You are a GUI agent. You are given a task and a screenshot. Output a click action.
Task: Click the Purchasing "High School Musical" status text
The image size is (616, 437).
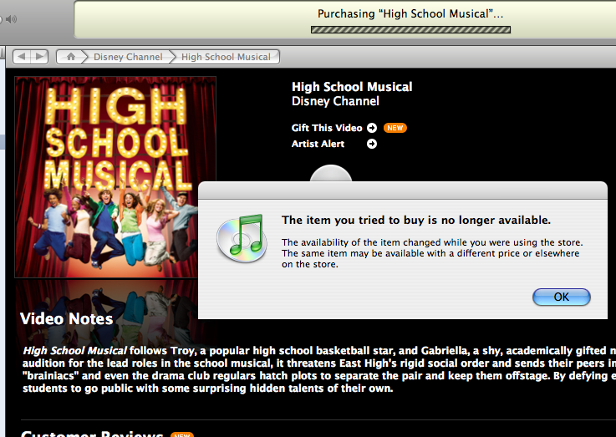pos(410,14)
